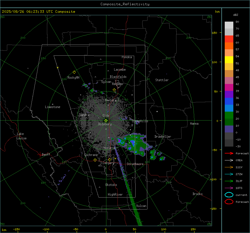Image resolution: width=250 pixels, height=233 pixels.
Task: Click the Limestone label
Action: point(52,107)
